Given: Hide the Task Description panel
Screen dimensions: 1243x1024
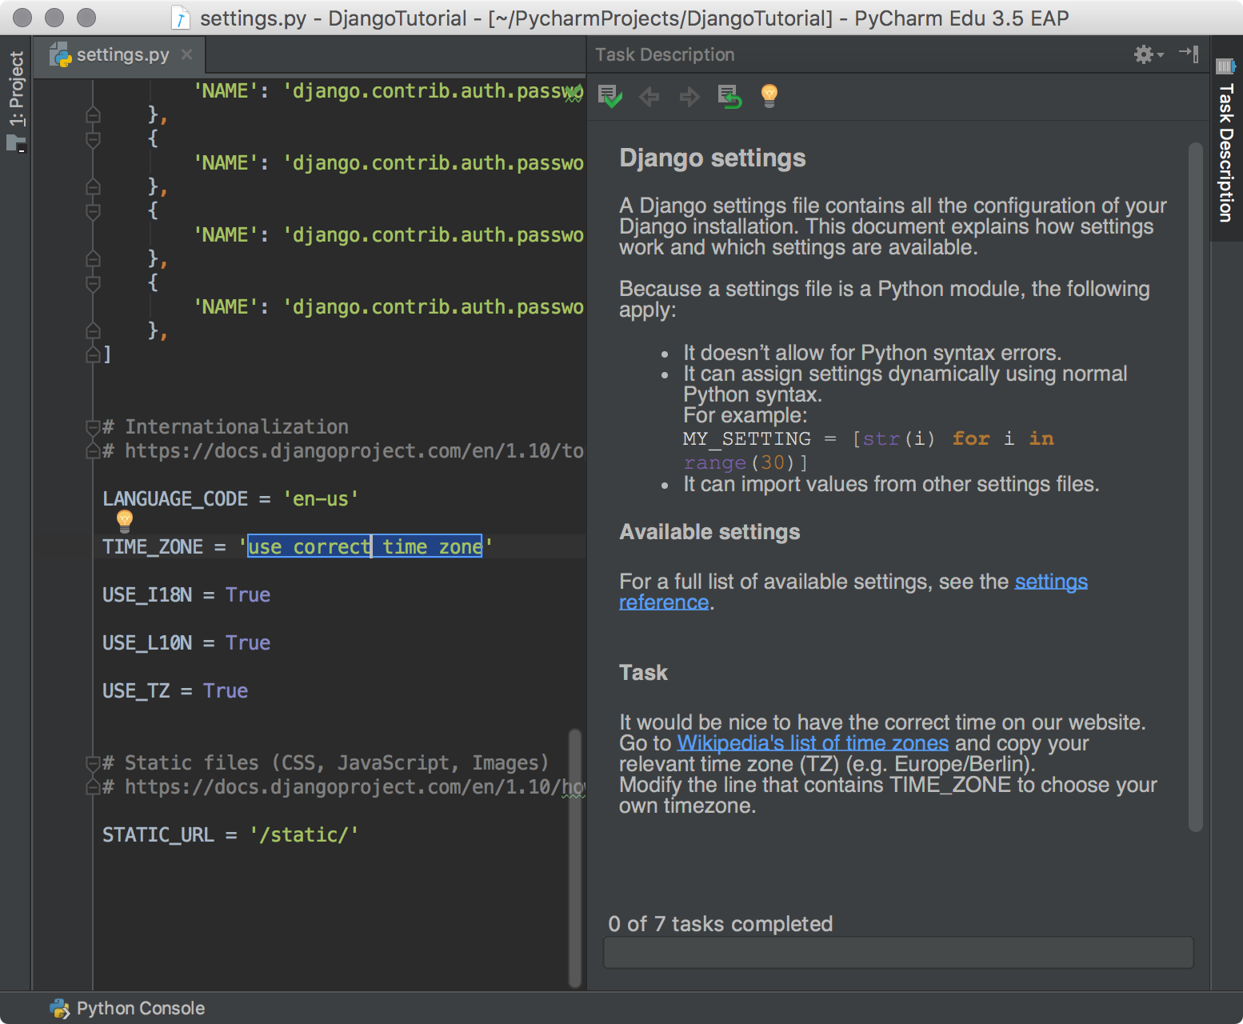Looking at the screenshot, I should click(1189, 54).
